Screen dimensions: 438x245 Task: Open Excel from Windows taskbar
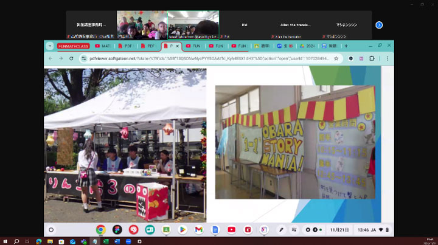pos(106,241)
